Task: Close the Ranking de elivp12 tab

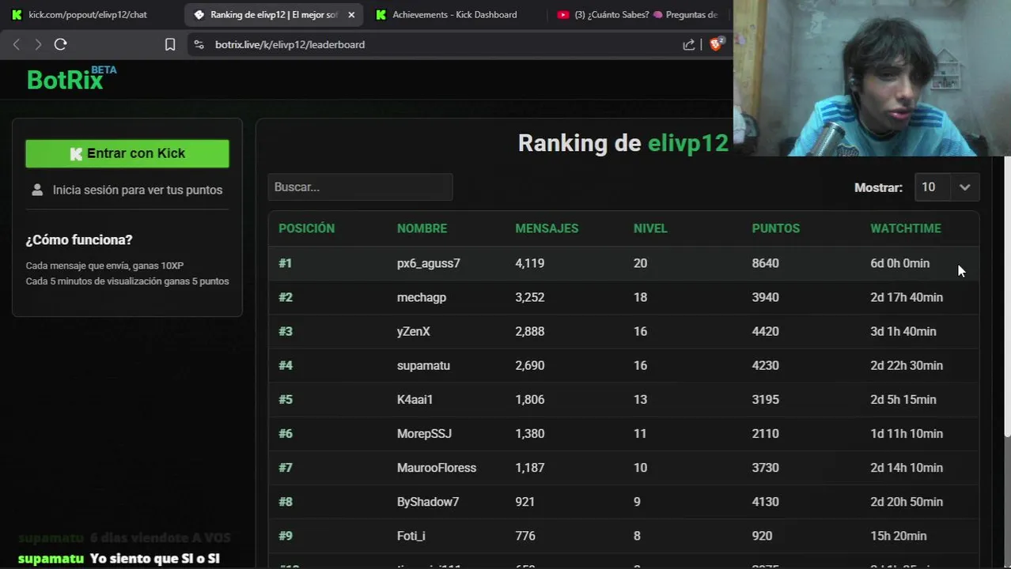Action: pos(351,14)
